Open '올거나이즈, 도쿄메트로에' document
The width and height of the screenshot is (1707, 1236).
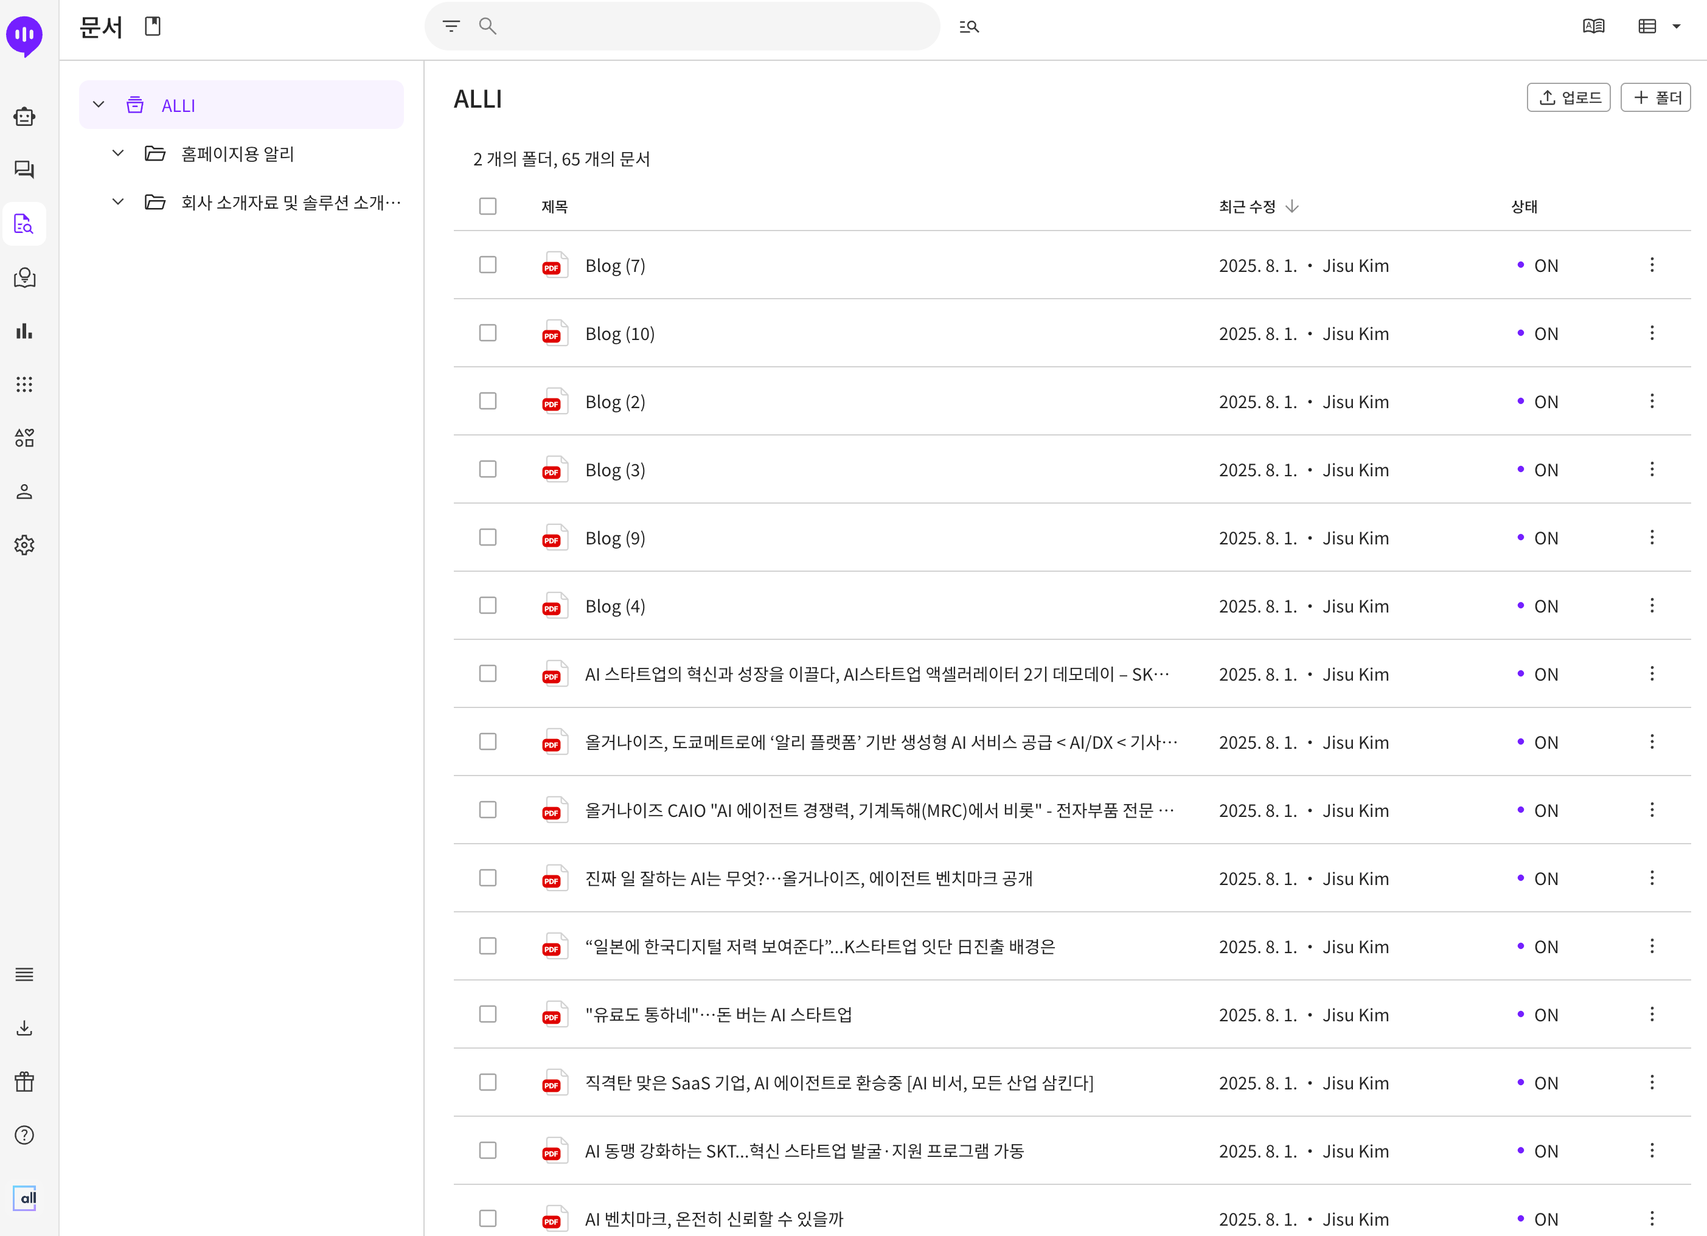pyautogui.click(x=881, y=742)
